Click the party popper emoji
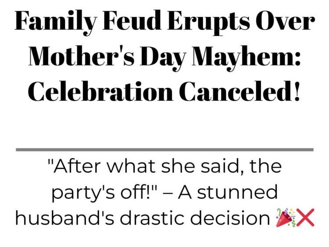This screenshot has width=329, height=247. [x=286, y=218]
